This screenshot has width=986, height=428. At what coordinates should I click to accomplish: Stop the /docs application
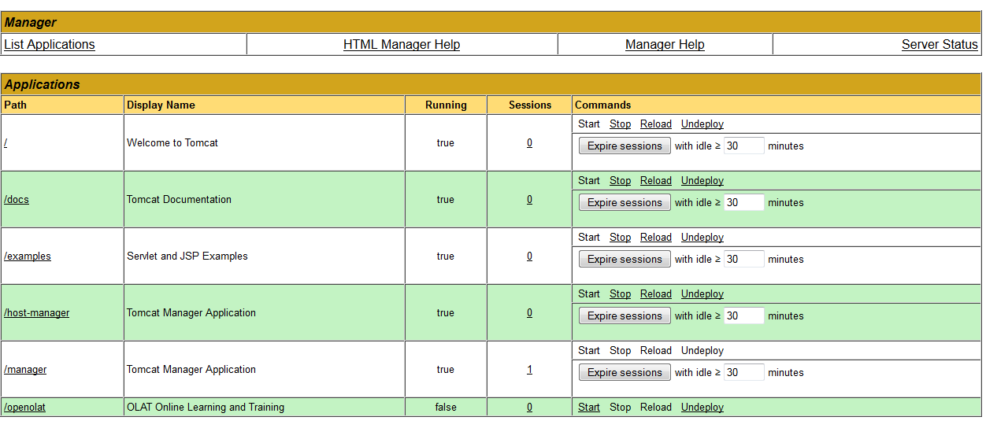[621, 181]
